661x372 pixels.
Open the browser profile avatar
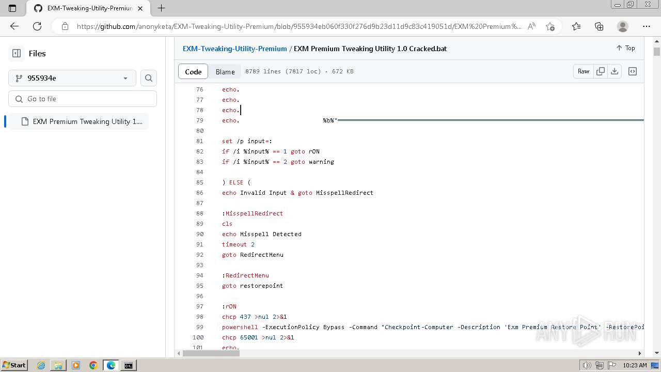pos(623,26)
